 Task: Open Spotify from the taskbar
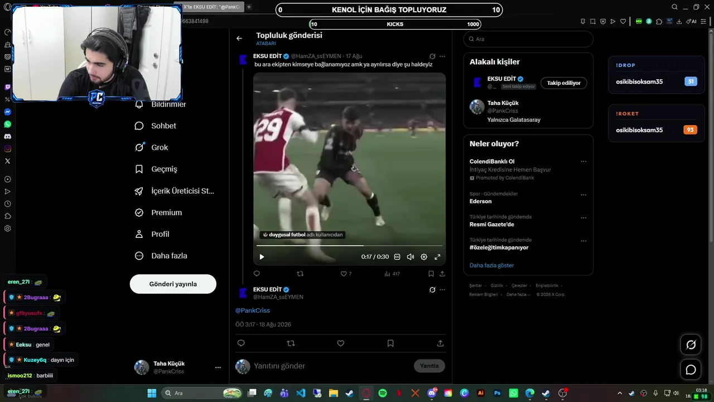tap(383, 393)
